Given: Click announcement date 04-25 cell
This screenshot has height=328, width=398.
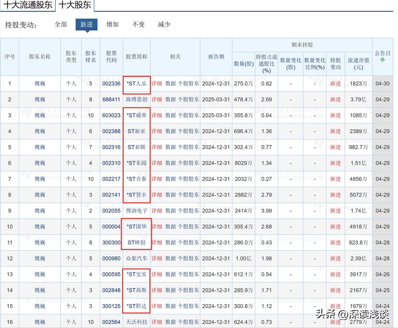Looking at the screenshot, I should pyautogui.click(x=382, y=290).
